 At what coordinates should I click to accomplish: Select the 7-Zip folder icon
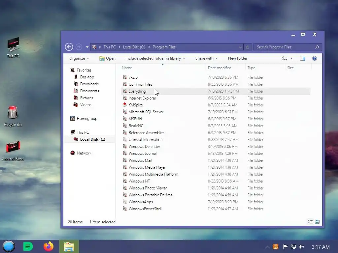click(125, 77)
